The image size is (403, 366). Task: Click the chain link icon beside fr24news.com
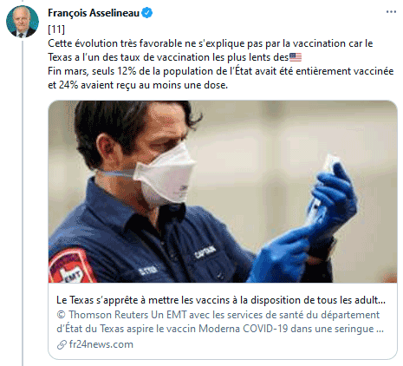(x=62, y=344)
